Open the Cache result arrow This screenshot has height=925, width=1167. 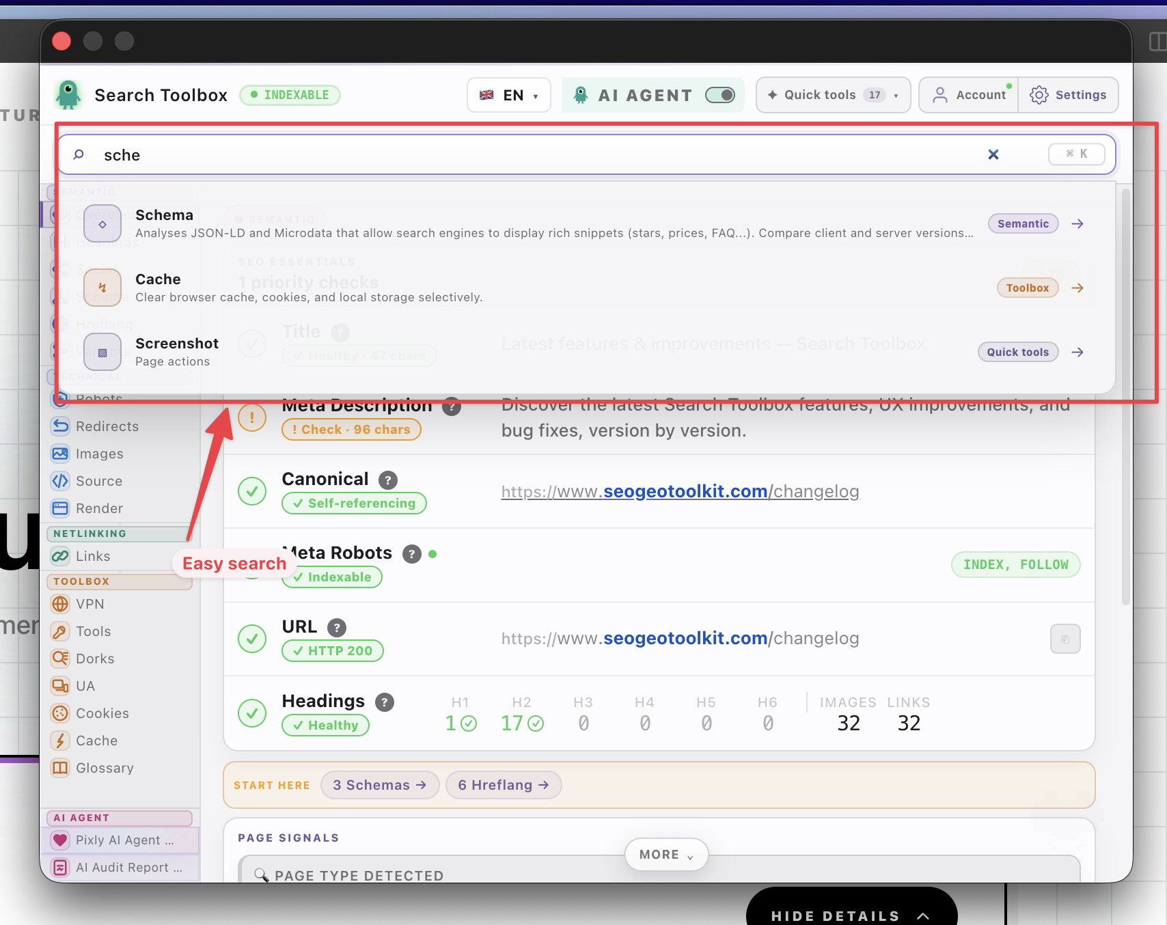click(x=1077, y=288)
